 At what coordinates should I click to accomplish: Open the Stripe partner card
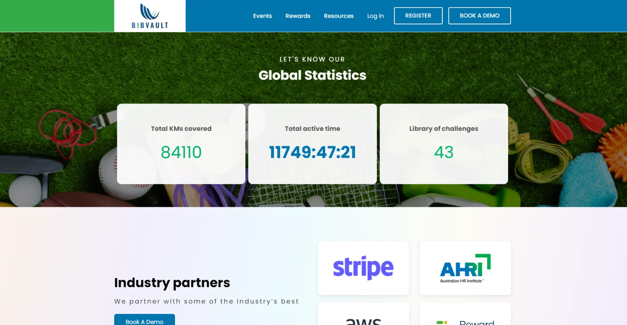coord(363,268)
